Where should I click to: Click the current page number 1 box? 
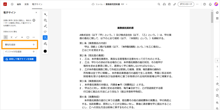[x=217, y=61]
